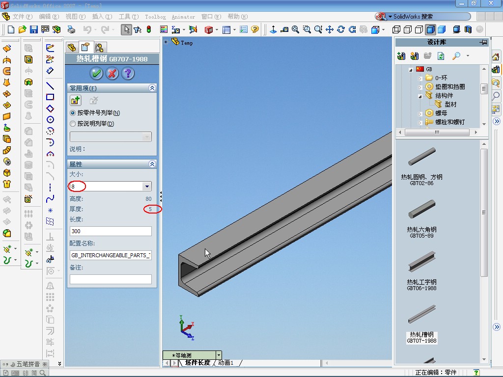Click the Design Library refresh icon
503x377 pixels.
441,56
